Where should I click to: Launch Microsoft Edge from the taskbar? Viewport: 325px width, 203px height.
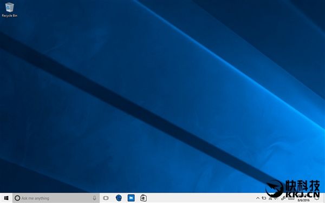[x=119, y=198]
